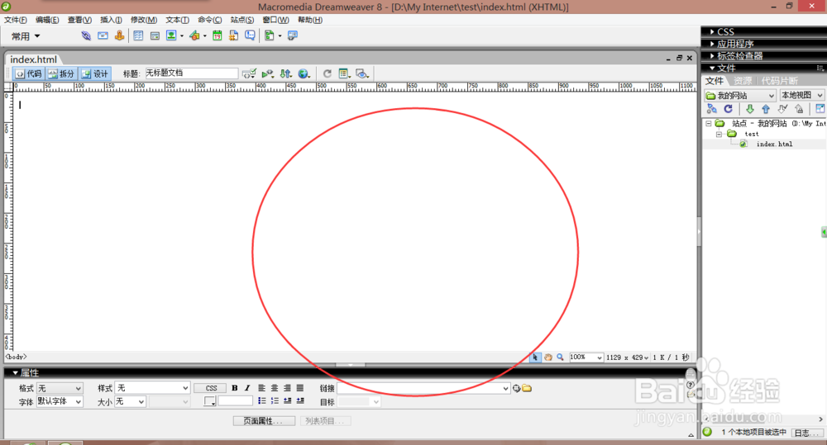Select the arrow Select tool in status bar
This screenshot has height=445, width=827.
point(535,357)
